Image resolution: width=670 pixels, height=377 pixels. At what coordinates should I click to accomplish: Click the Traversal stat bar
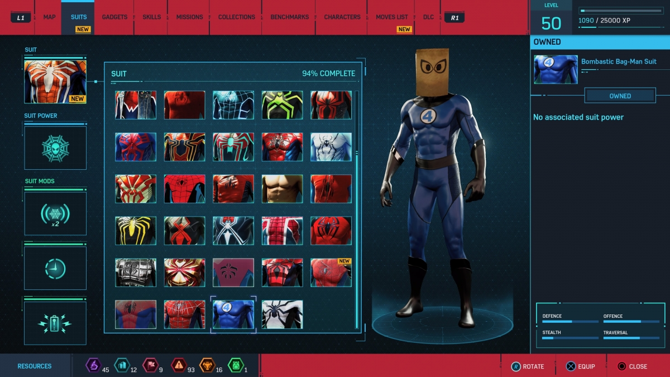point(631,338)
